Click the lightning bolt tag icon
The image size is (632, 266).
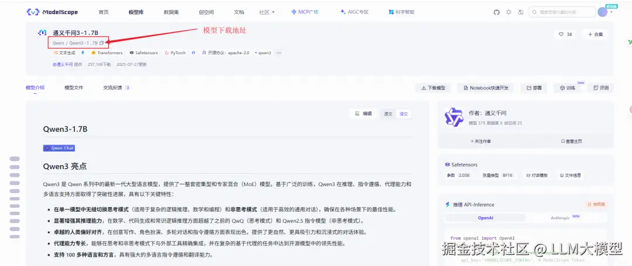point(83,52)
